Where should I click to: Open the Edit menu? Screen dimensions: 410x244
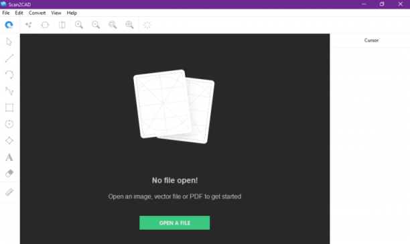[19, 13]
